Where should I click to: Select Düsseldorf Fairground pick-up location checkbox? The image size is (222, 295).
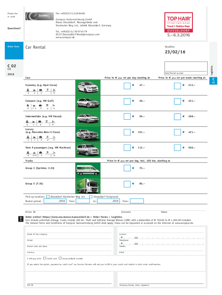[91, 197]
